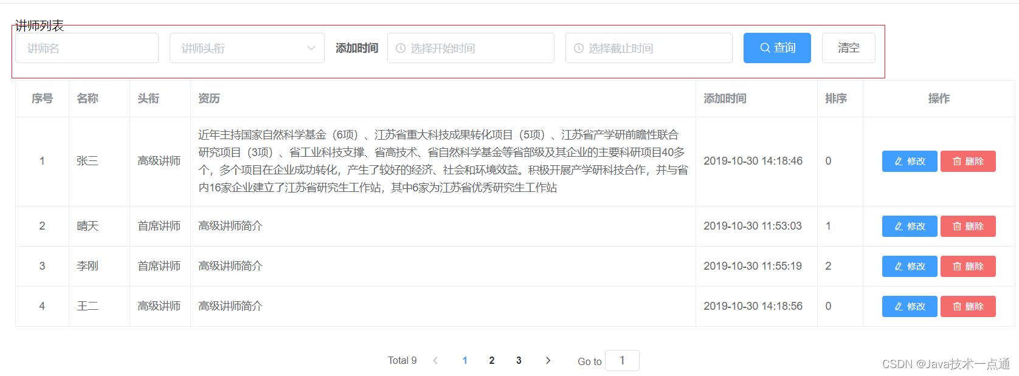The height and width of the screenshot is (376, 1019).
Task: Click the 选择开始时间 date field
Action: 471,48
